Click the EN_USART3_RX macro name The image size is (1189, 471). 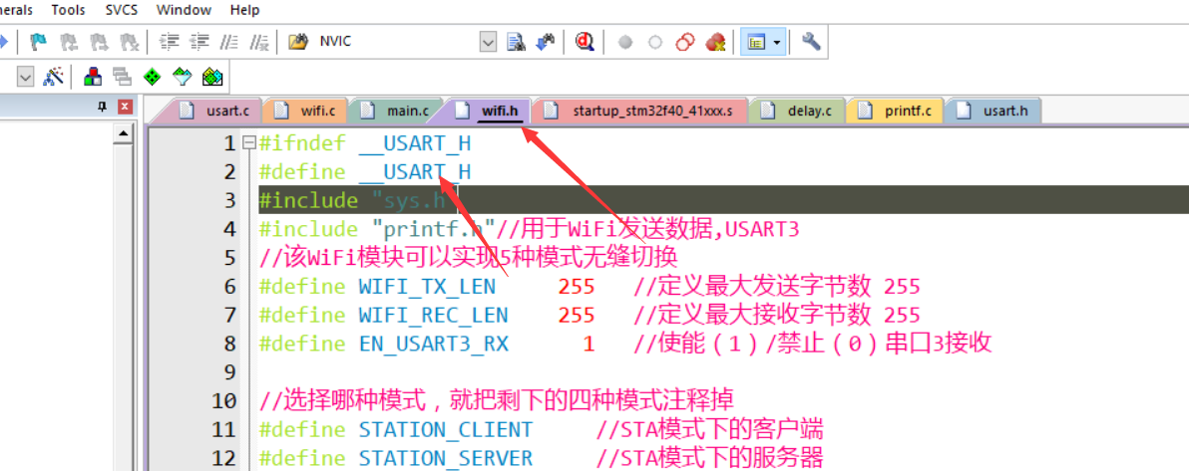coord(434,344)
